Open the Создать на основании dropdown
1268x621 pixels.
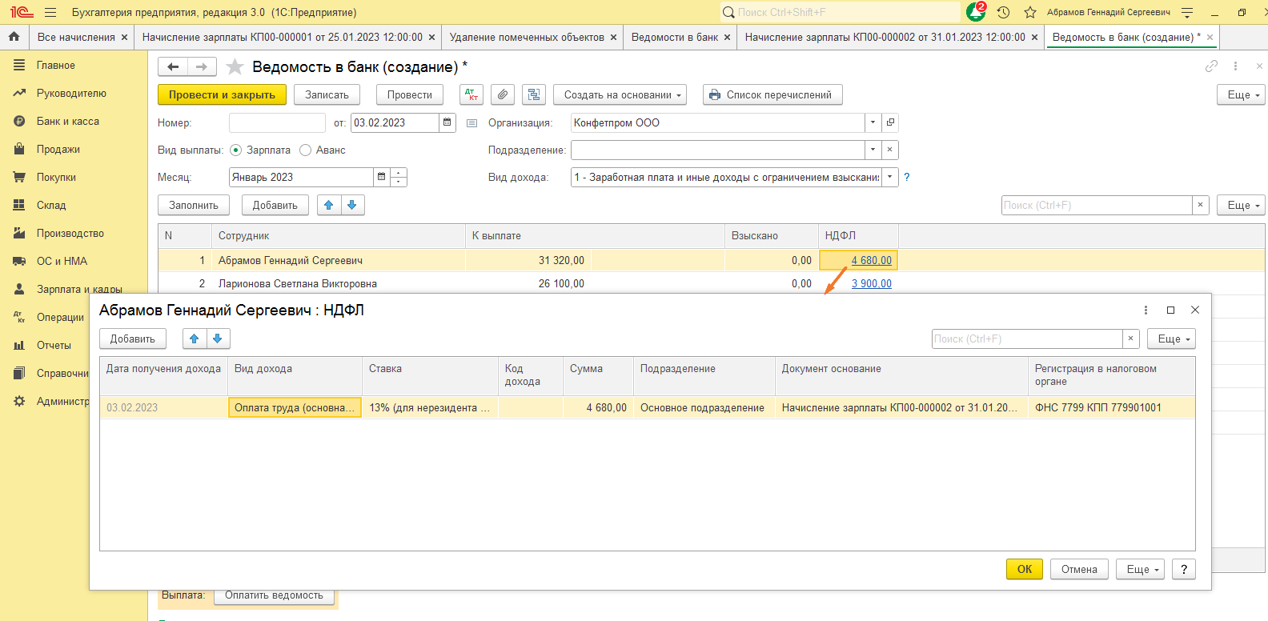point(620,94)
